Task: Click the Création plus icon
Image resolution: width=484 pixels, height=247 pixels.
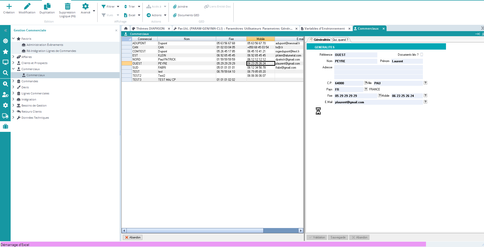Action: pyautogui.click(x=9, y=7)
